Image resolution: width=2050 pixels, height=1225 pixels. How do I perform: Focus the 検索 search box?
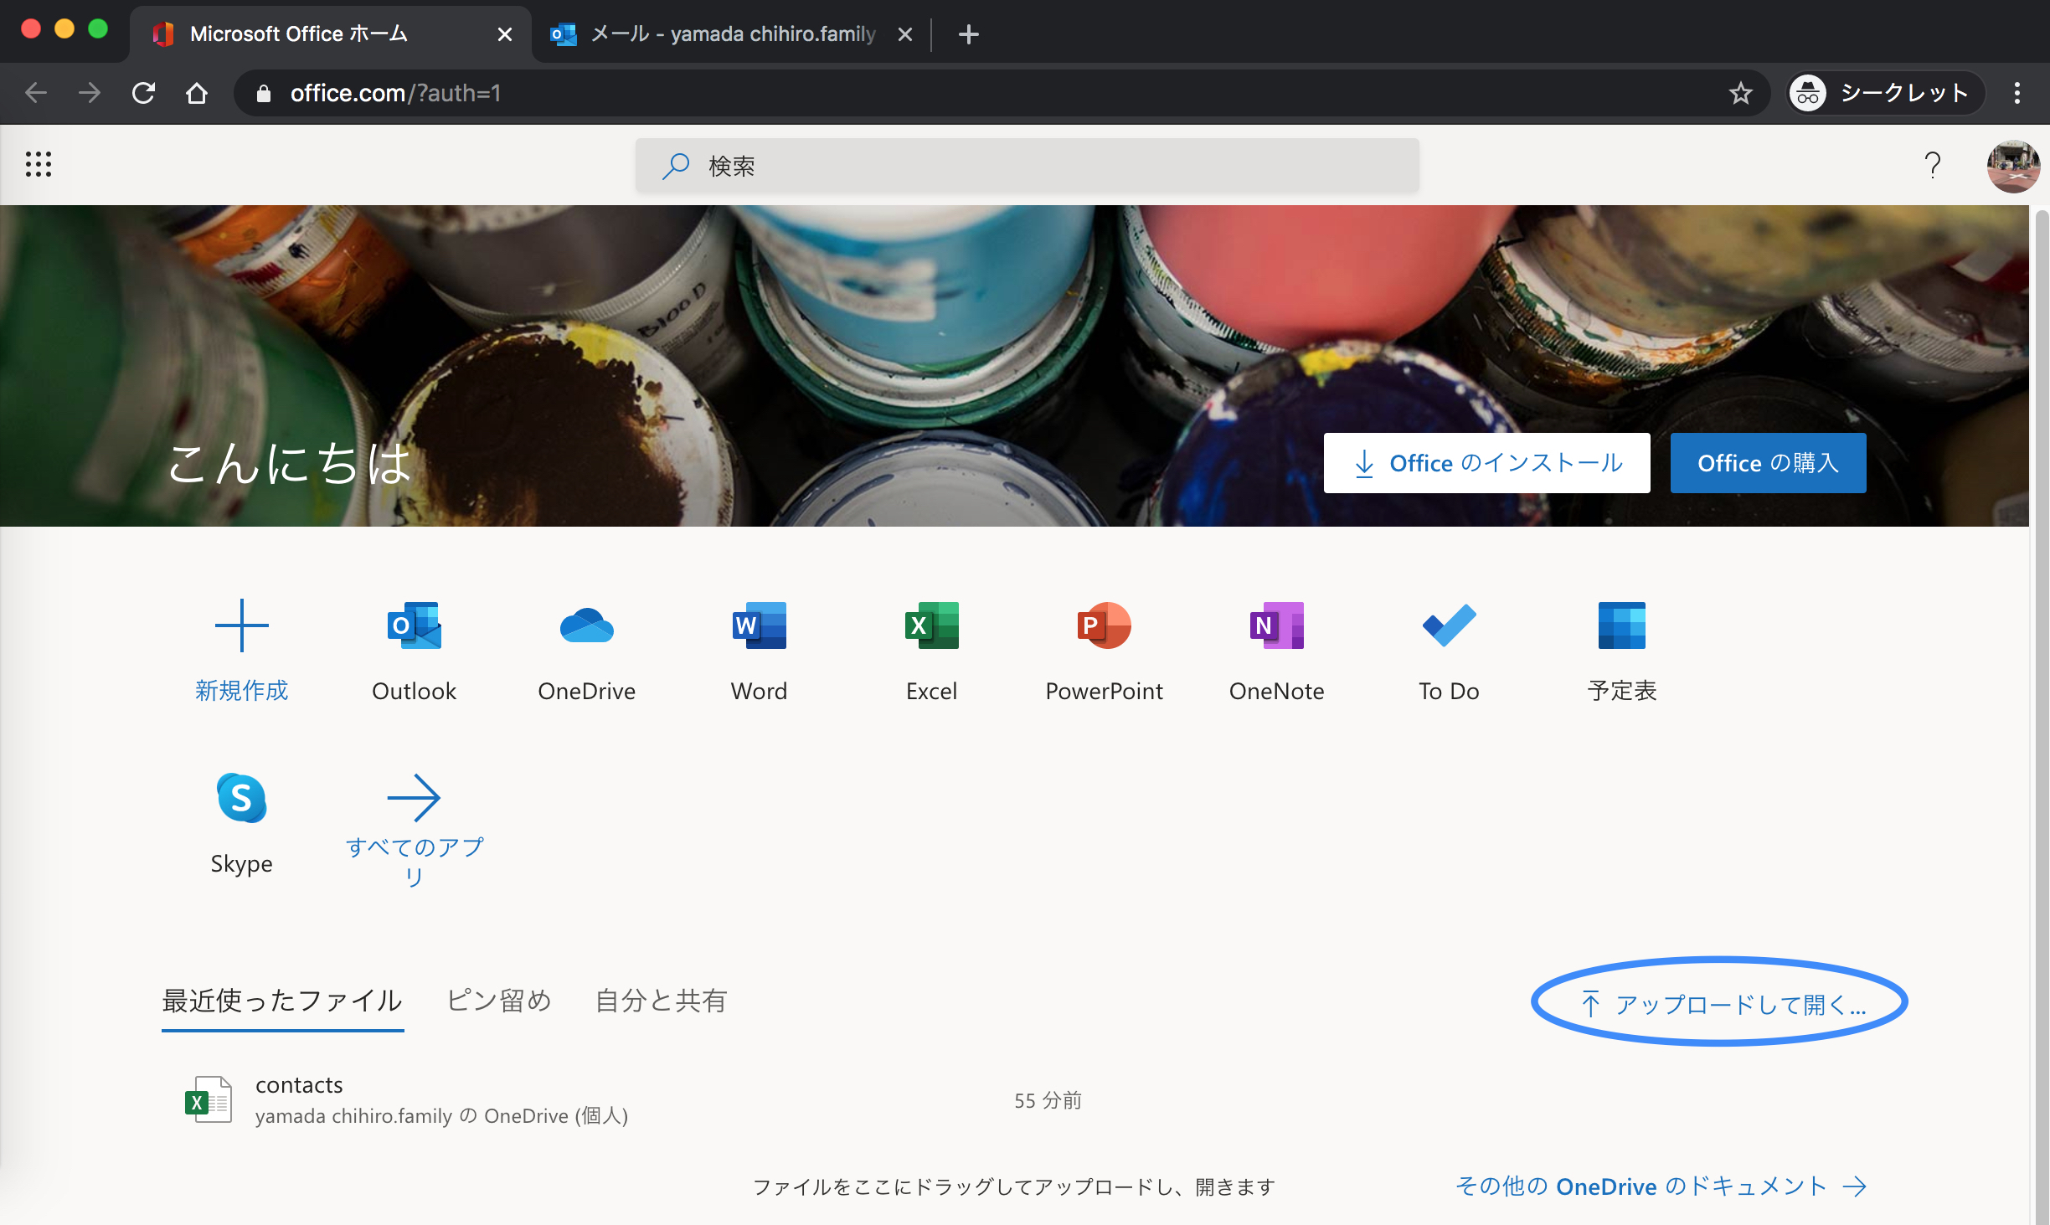(x=1027, y=166)
